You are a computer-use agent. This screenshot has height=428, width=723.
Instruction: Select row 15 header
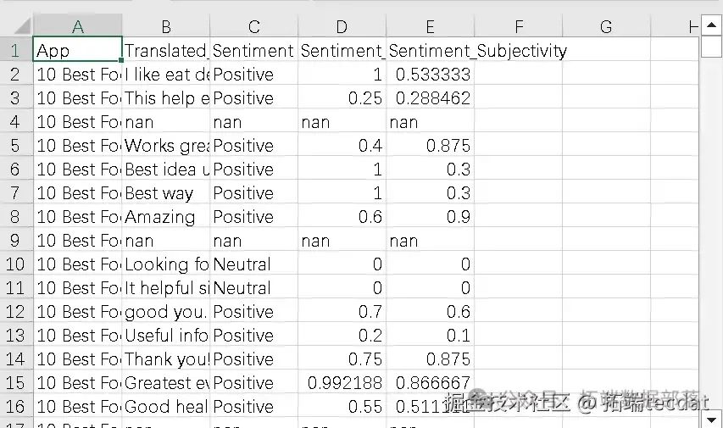(15, 383)
